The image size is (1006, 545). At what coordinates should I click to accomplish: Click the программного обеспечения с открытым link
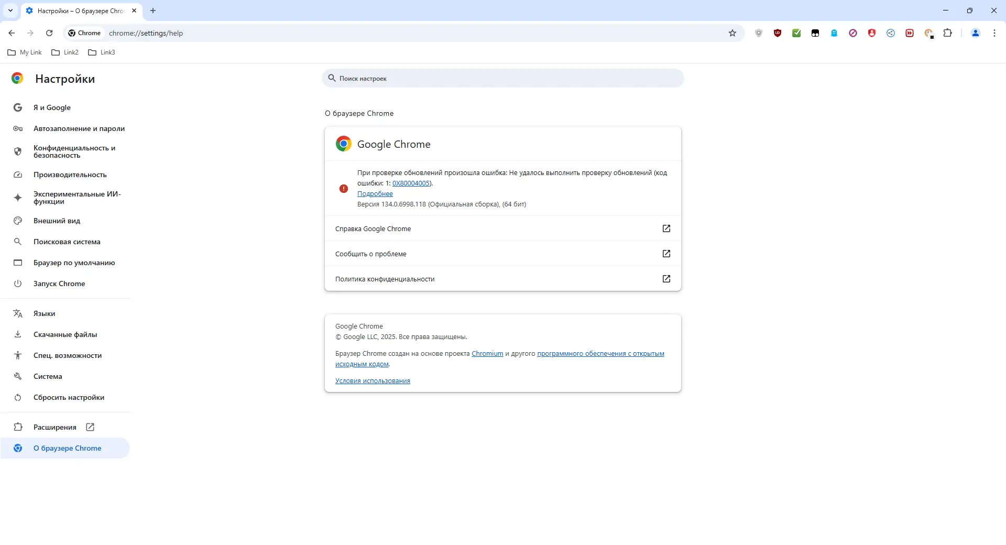600,354
